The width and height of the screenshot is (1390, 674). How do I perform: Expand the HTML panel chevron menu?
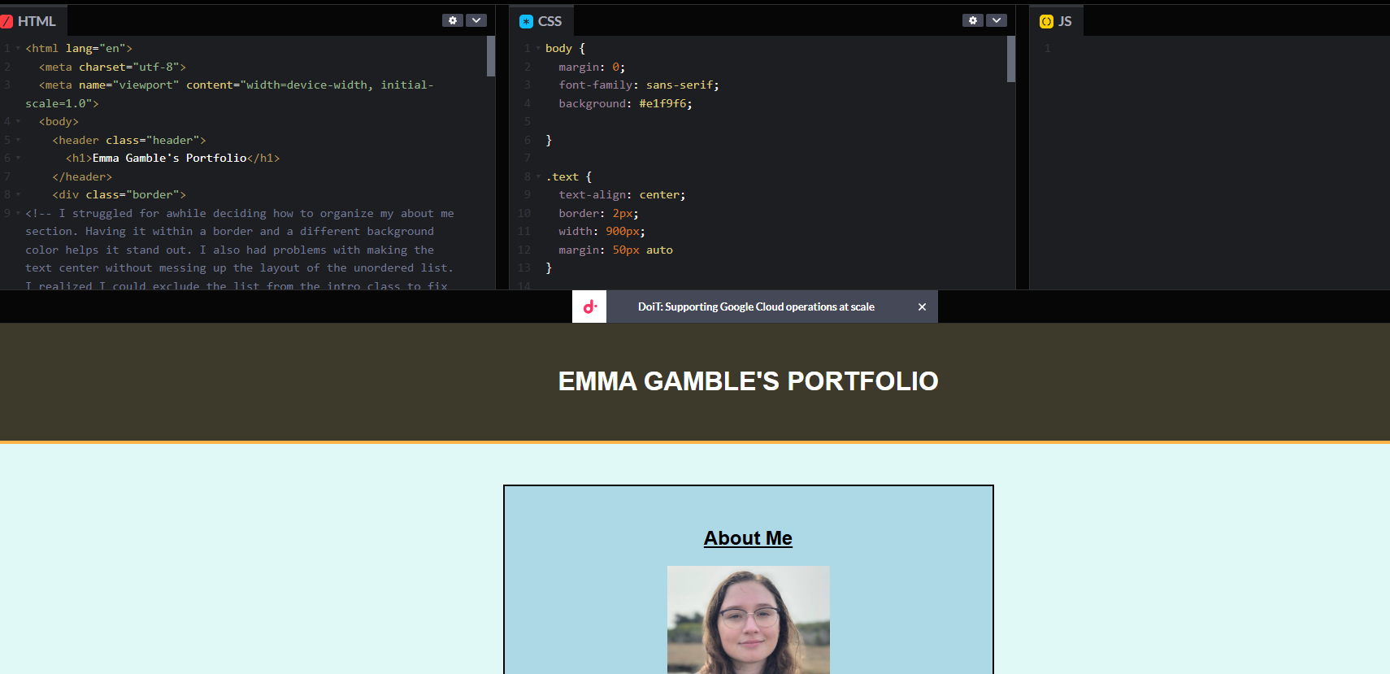(x=476, y=20)
